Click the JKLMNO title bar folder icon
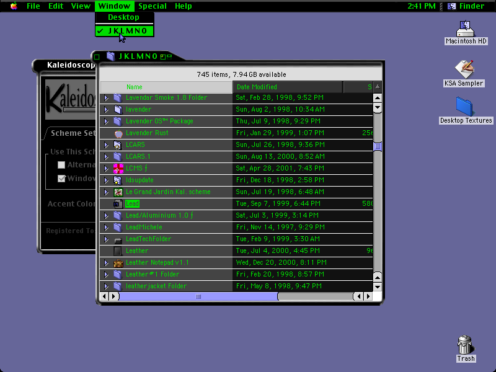 tap(111, 56)
